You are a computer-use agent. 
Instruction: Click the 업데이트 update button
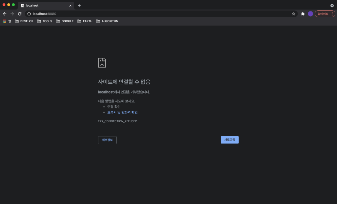323,14
